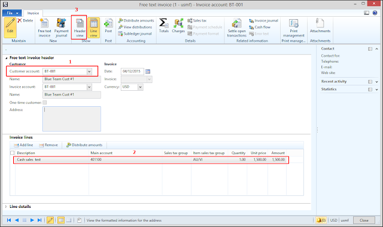Click the Close button in status bar
Screen dimensions: 383x227
tap(364, 220)
